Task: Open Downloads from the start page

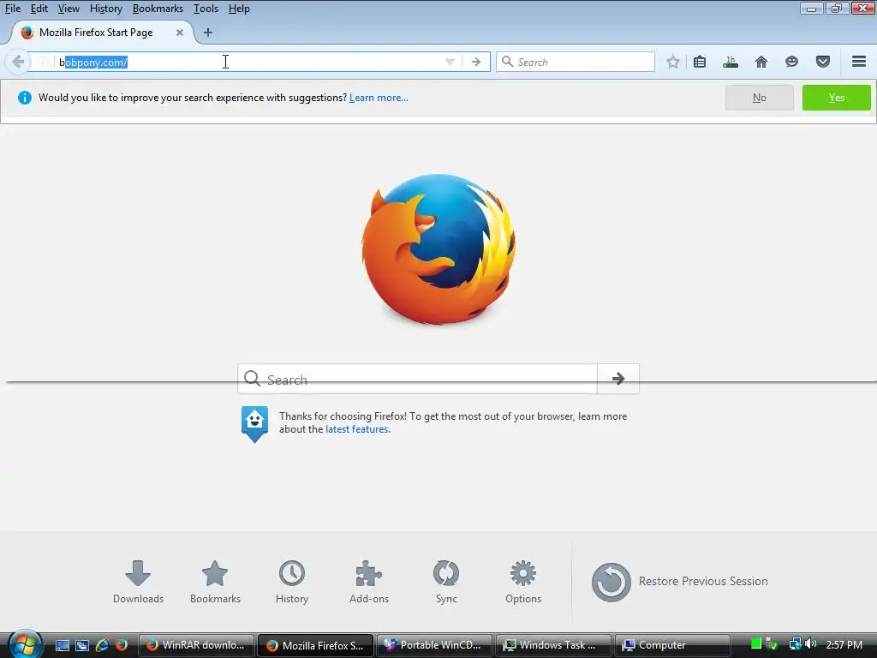Action: pyautogui.click(x=138, y=582)
